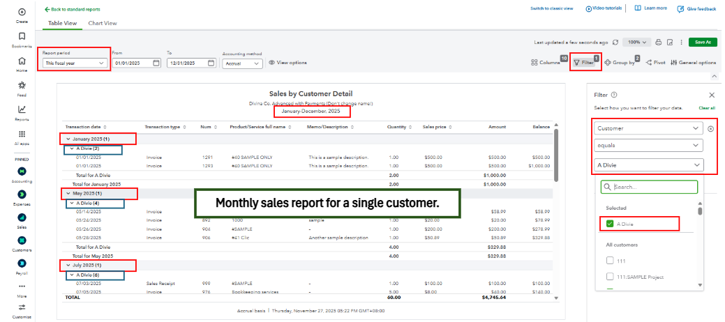Click the customer Search field
This screenshot has height=322, width=725.
652,187
